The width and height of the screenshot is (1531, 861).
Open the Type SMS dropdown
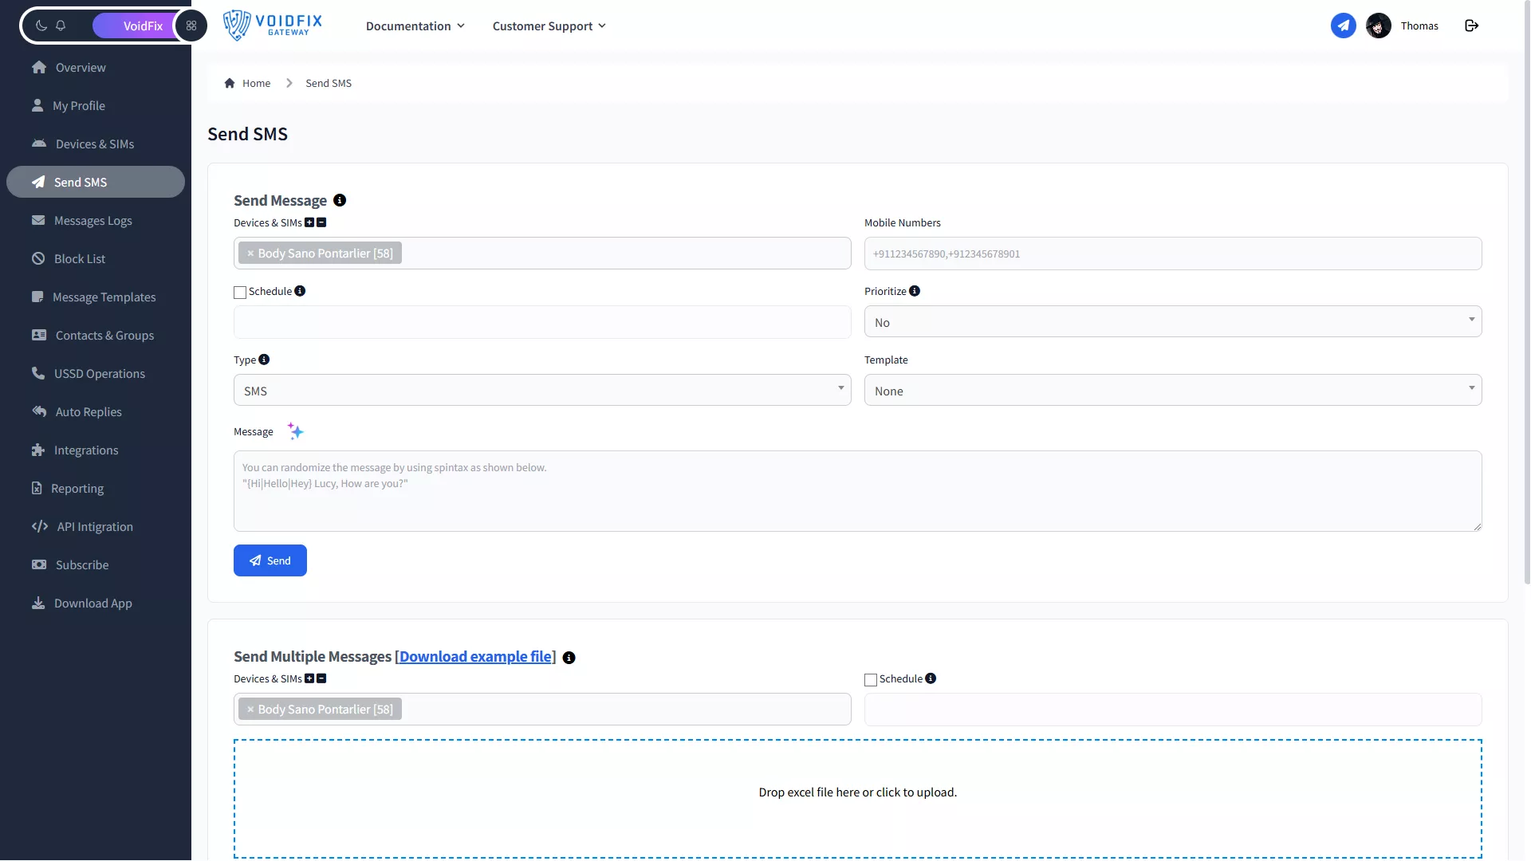coord(542,391)
